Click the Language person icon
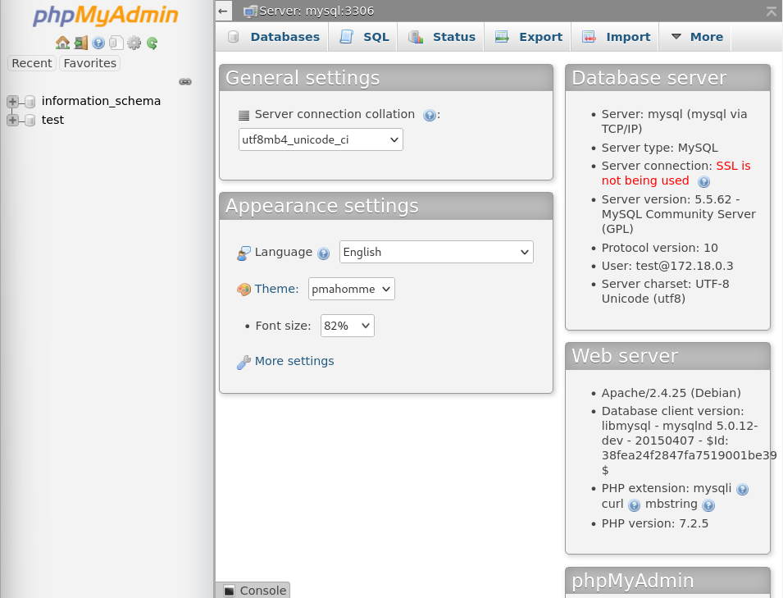The image size is (783, 598). 244,253
